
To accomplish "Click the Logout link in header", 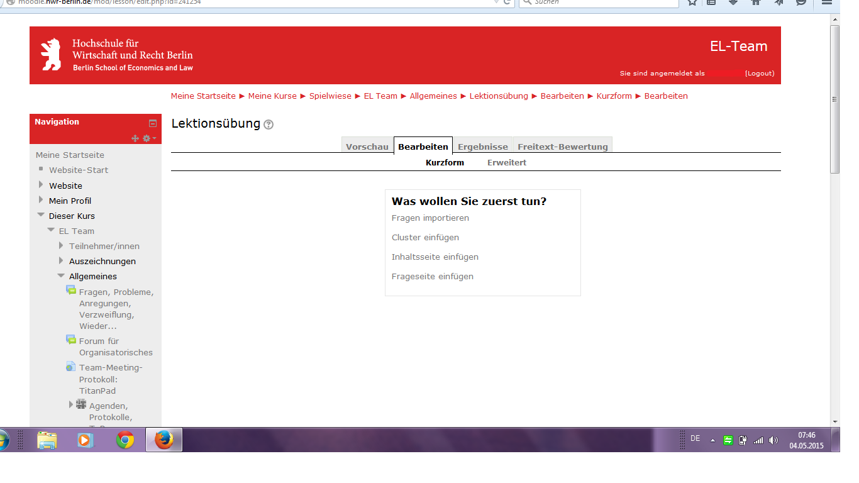I will (x=759, y=73).
